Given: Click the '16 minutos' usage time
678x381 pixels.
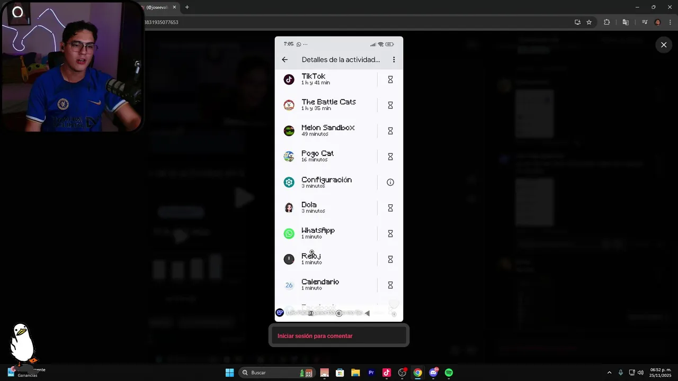Looking at the screenshot, I should pos(314,160).
